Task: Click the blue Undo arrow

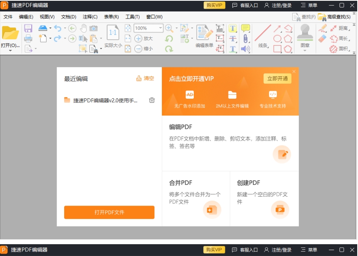Action: pyautogui.click(x=58, y=28)
